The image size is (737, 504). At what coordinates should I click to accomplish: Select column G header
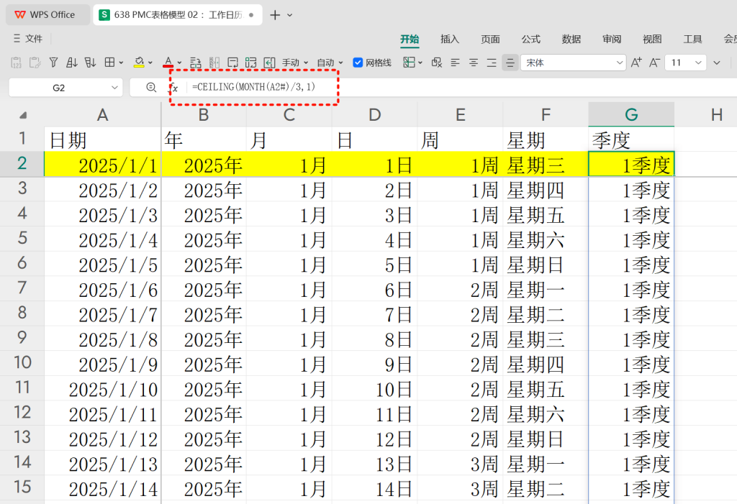tap(631, 114)
